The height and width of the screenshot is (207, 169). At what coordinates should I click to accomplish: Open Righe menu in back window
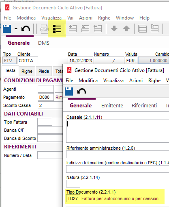[x=104, y=18]
